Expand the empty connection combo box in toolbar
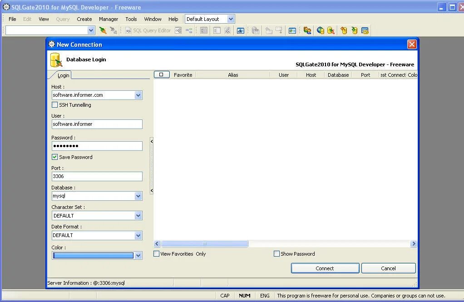The height and width of the screenshot is (302, 464). coord(91,30)
